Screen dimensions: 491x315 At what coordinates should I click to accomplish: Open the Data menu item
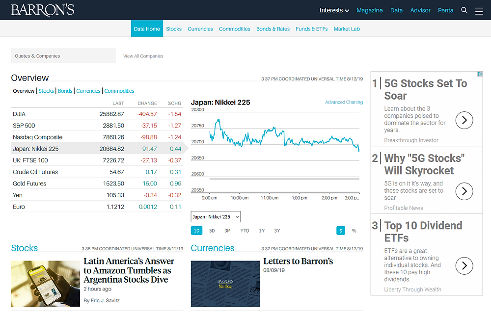[396, 10]
